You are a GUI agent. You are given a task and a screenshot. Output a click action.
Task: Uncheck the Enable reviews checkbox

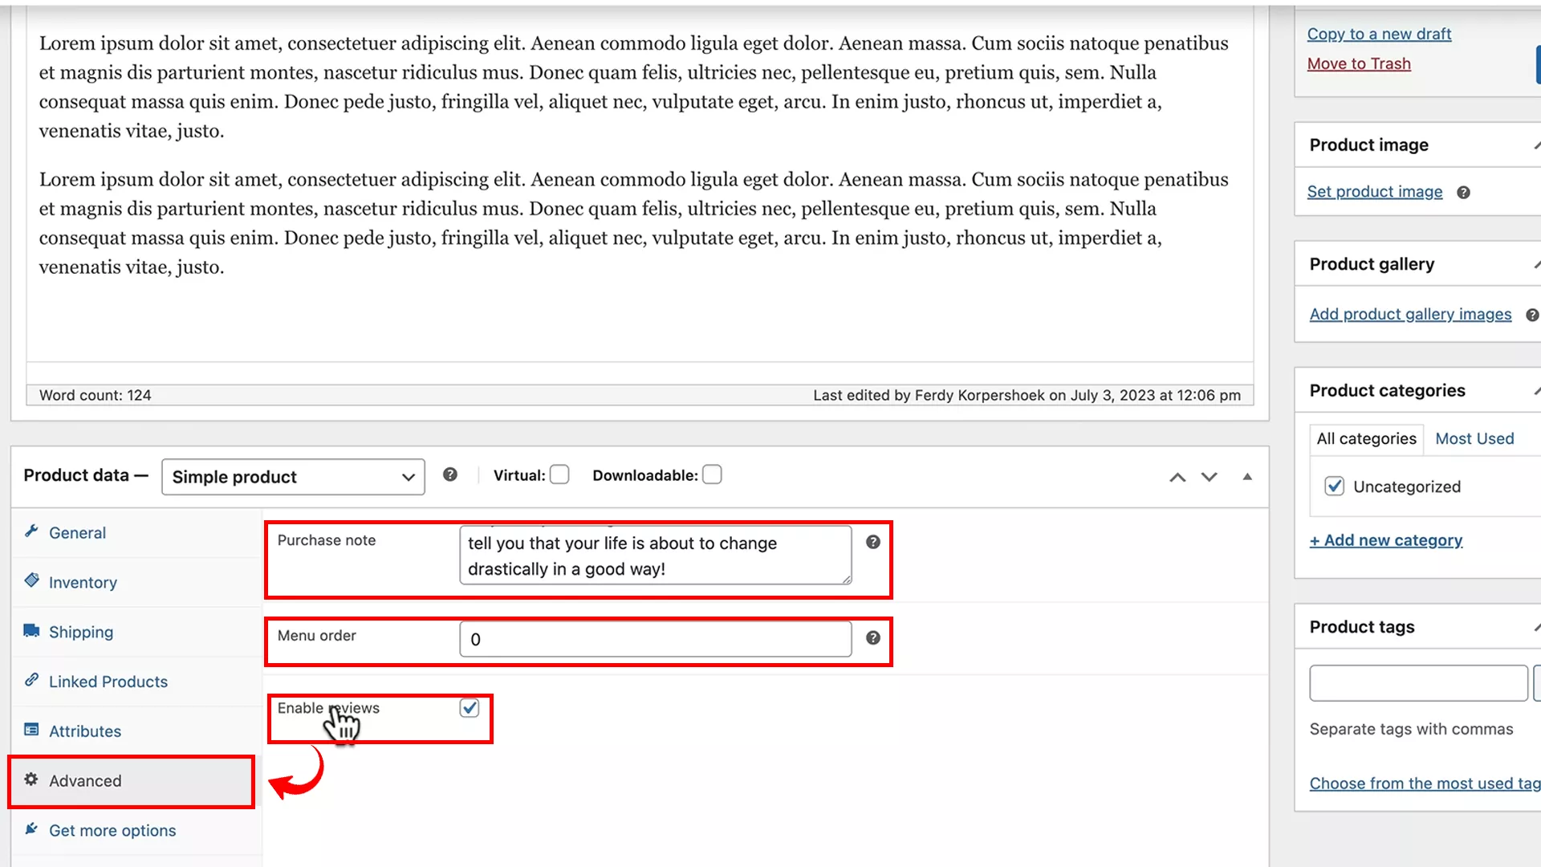(470, 708)
